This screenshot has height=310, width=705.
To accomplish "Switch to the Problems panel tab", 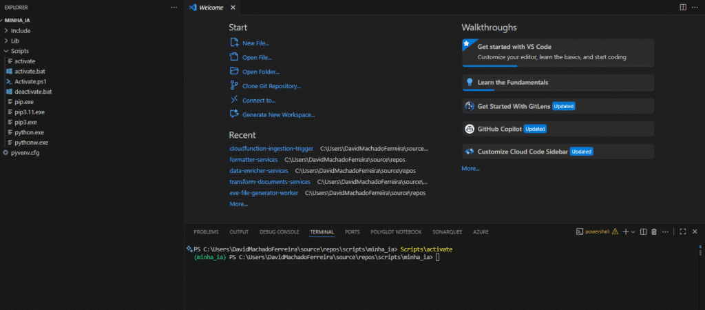I will pyautogui.click(x=206, y=232).
